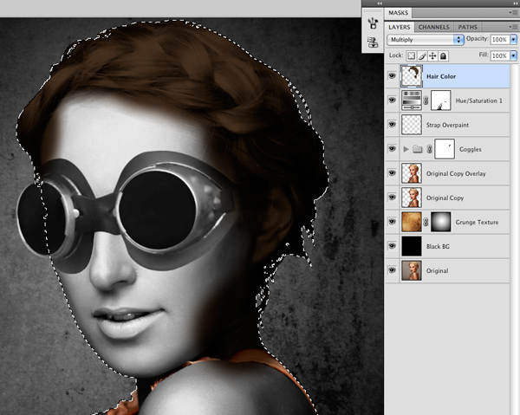Click the lock image pixels brush icon
The width and height of the screenshot is (520, 415).
pos(422,55)
